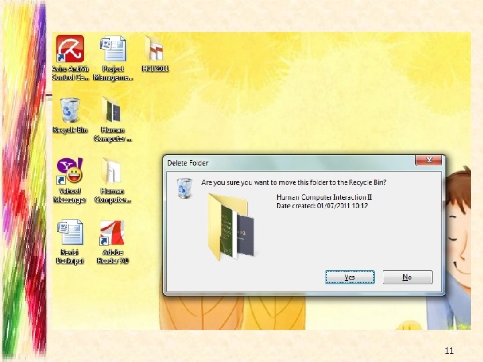Click the Delete Folder title bar text

[x=188, y=163]
